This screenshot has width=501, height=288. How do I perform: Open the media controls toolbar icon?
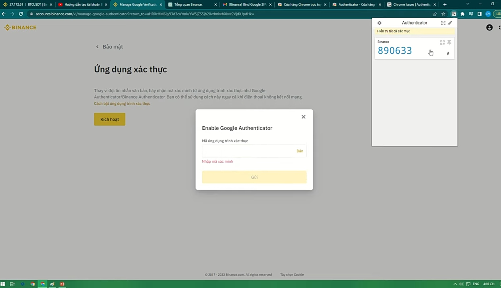pyautogui.click(x=471, y=14)
